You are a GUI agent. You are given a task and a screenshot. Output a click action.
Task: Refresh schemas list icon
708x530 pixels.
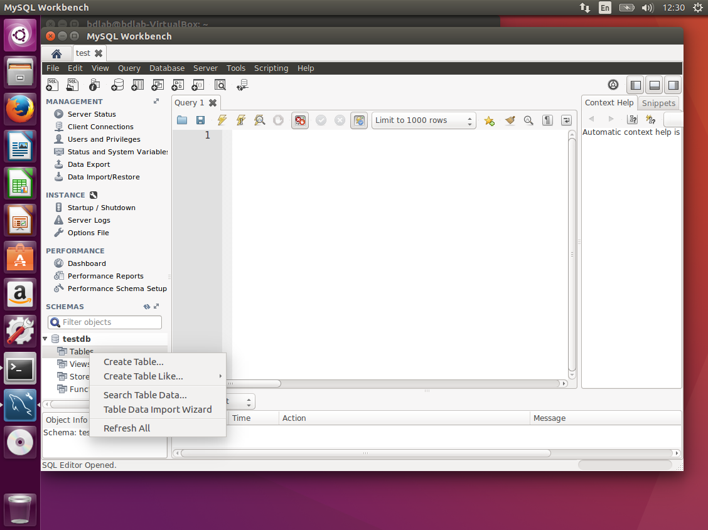click(147, 307)
